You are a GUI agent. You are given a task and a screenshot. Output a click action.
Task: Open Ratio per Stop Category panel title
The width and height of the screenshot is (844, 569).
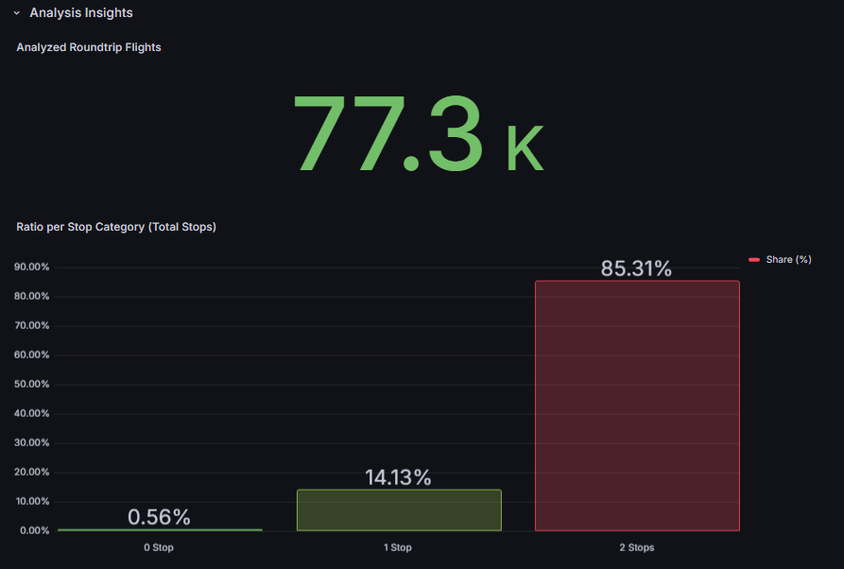point(116,227)
